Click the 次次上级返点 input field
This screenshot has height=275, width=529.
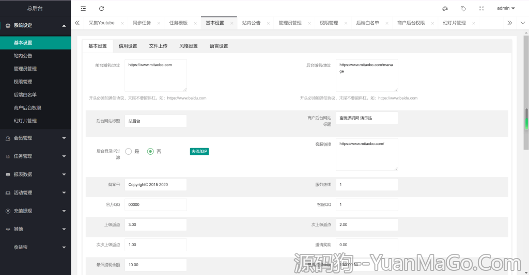click(x=155, y=245)
